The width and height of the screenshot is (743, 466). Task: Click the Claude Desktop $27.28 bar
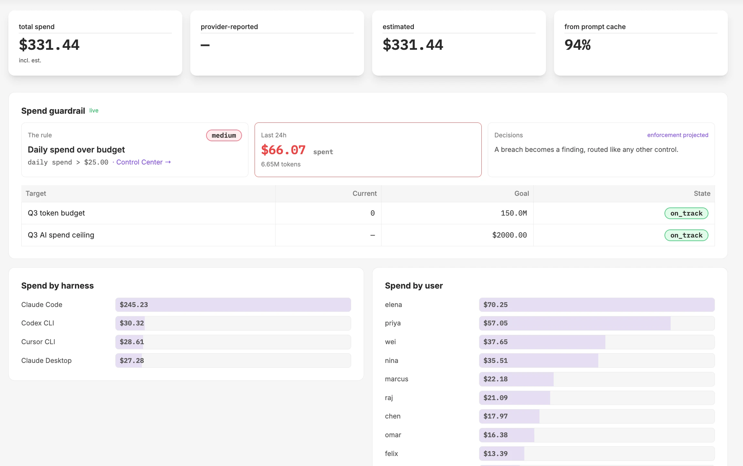pyautogui.click(x=233, y=361)
